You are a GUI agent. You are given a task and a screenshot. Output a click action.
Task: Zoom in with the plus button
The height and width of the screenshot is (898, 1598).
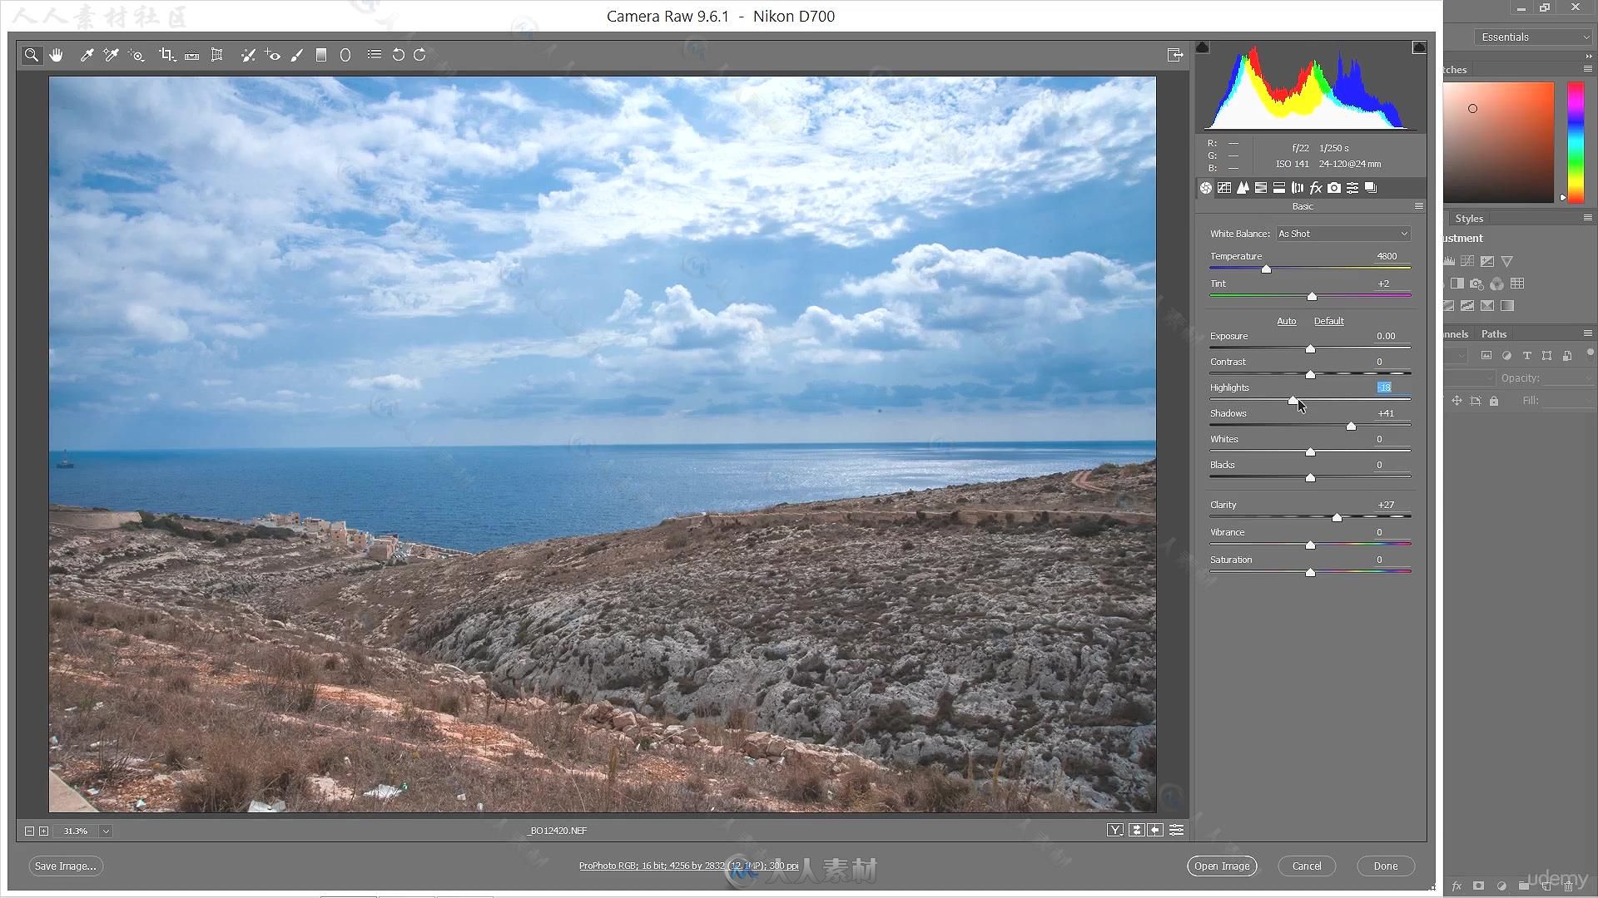(x=44, y=831)
